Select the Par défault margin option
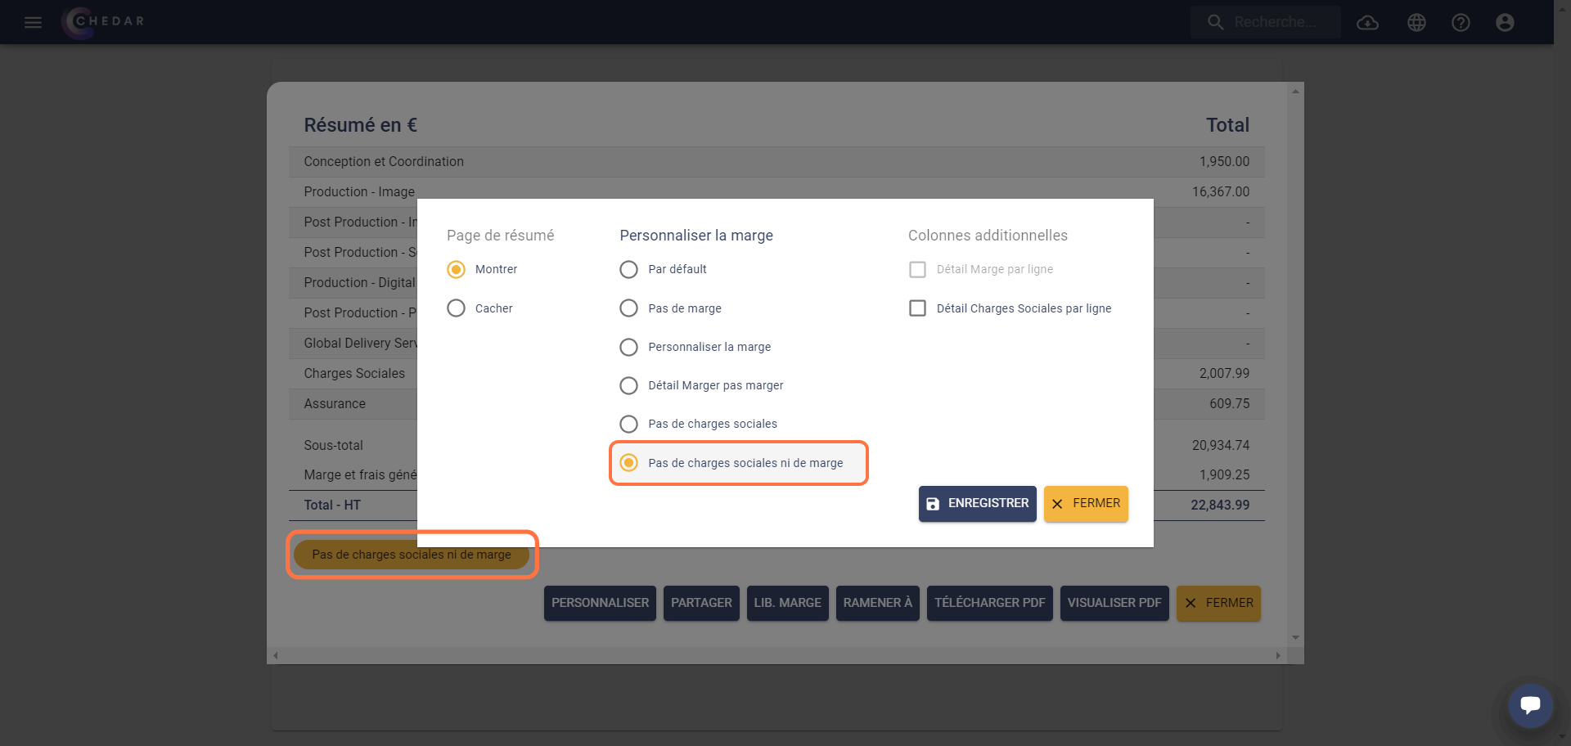Viewport: 1571px width, 746px height. coord(628,269)
